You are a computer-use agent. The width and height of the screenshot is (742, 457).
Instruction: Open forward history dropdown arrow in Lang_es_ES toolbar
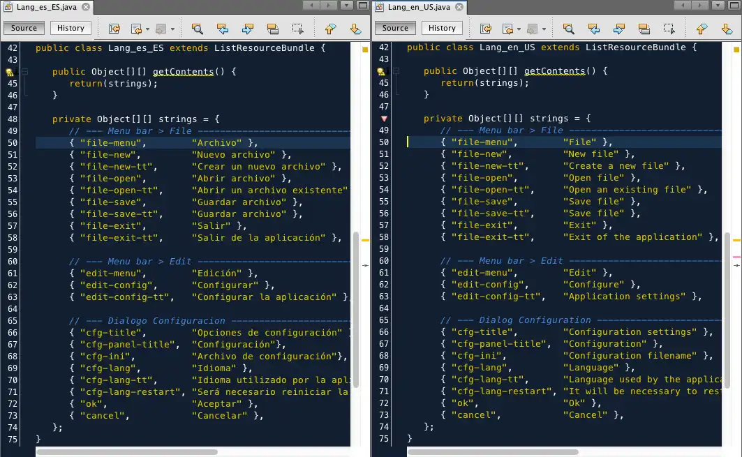[x=172, y=29]
